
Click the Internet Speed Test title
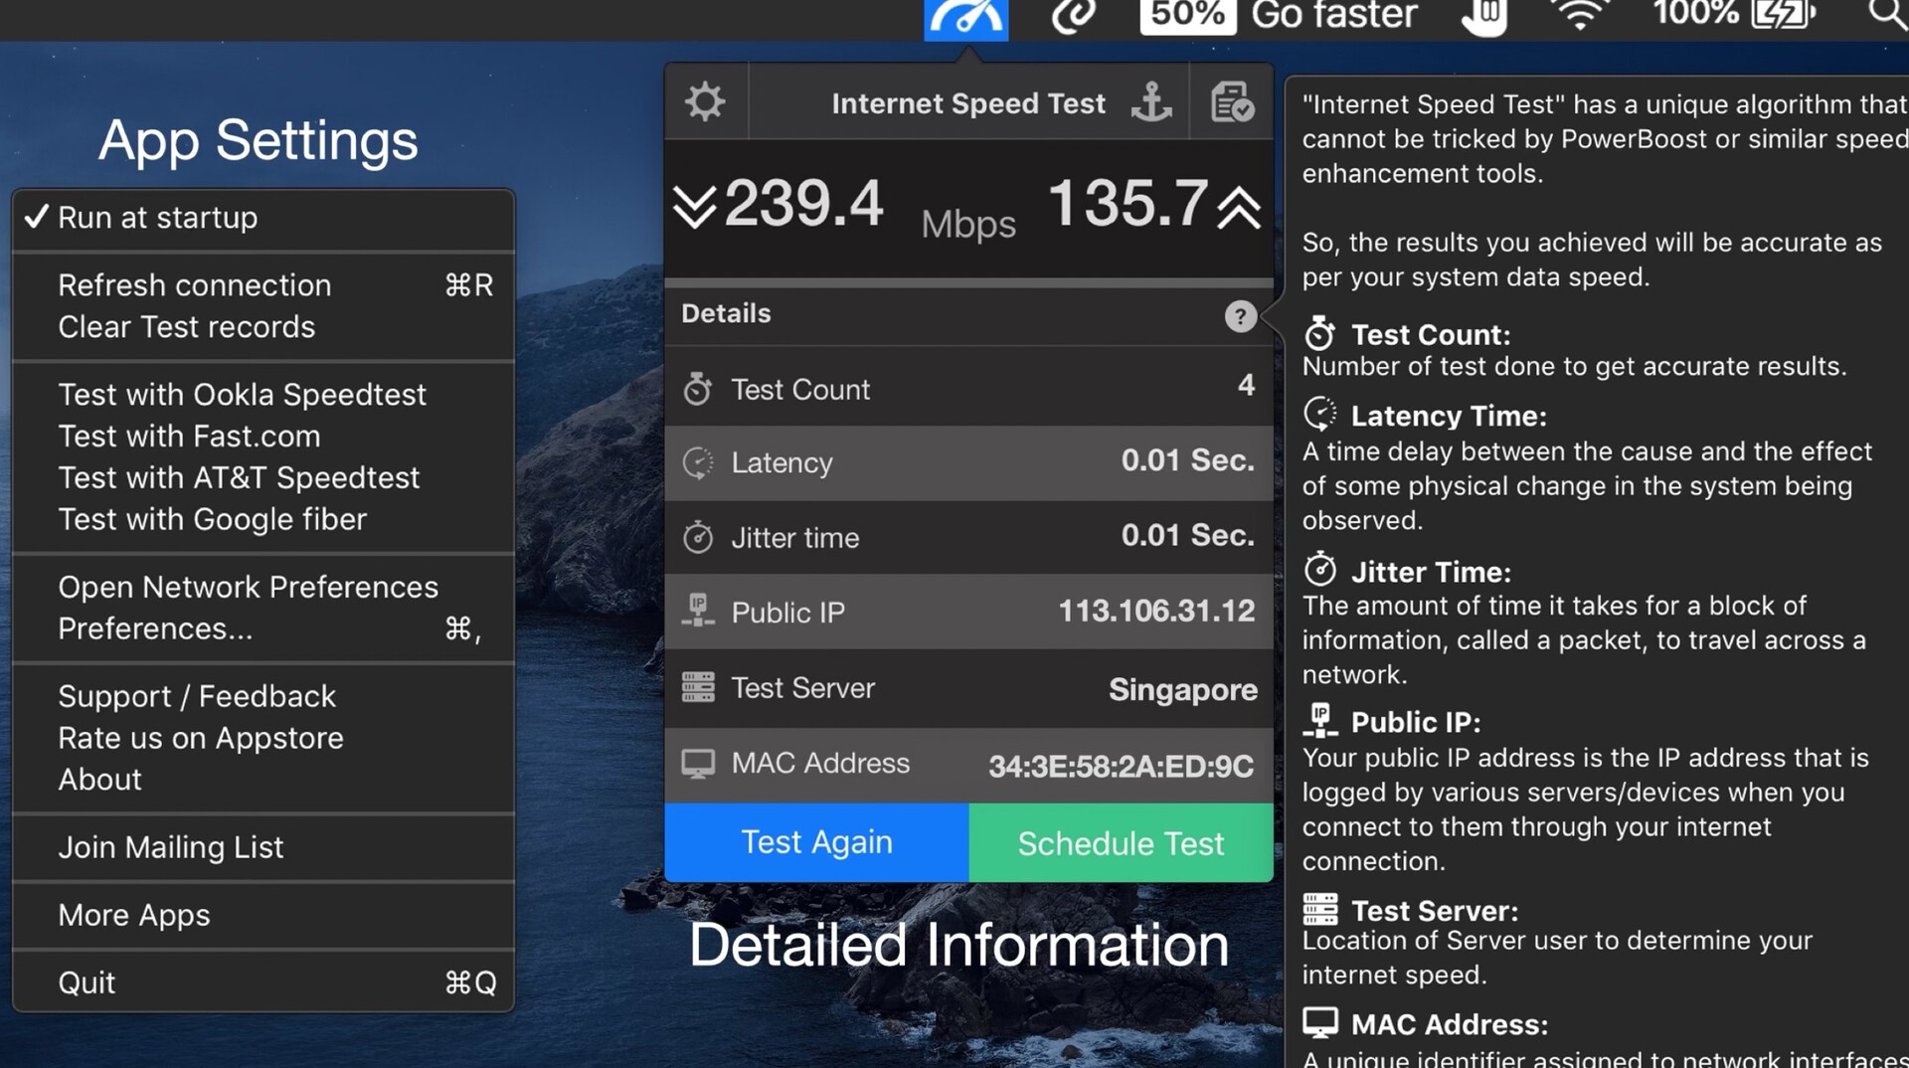click(968, 103)
